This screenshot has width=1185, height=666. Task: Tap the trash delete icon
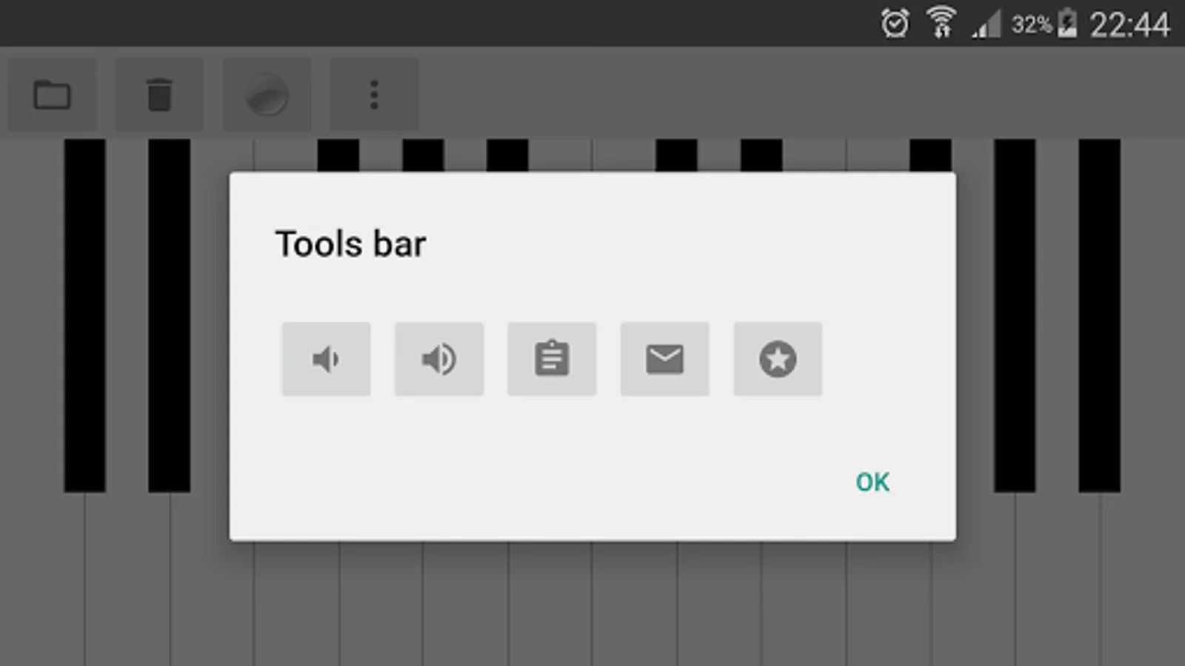(159, 95)
